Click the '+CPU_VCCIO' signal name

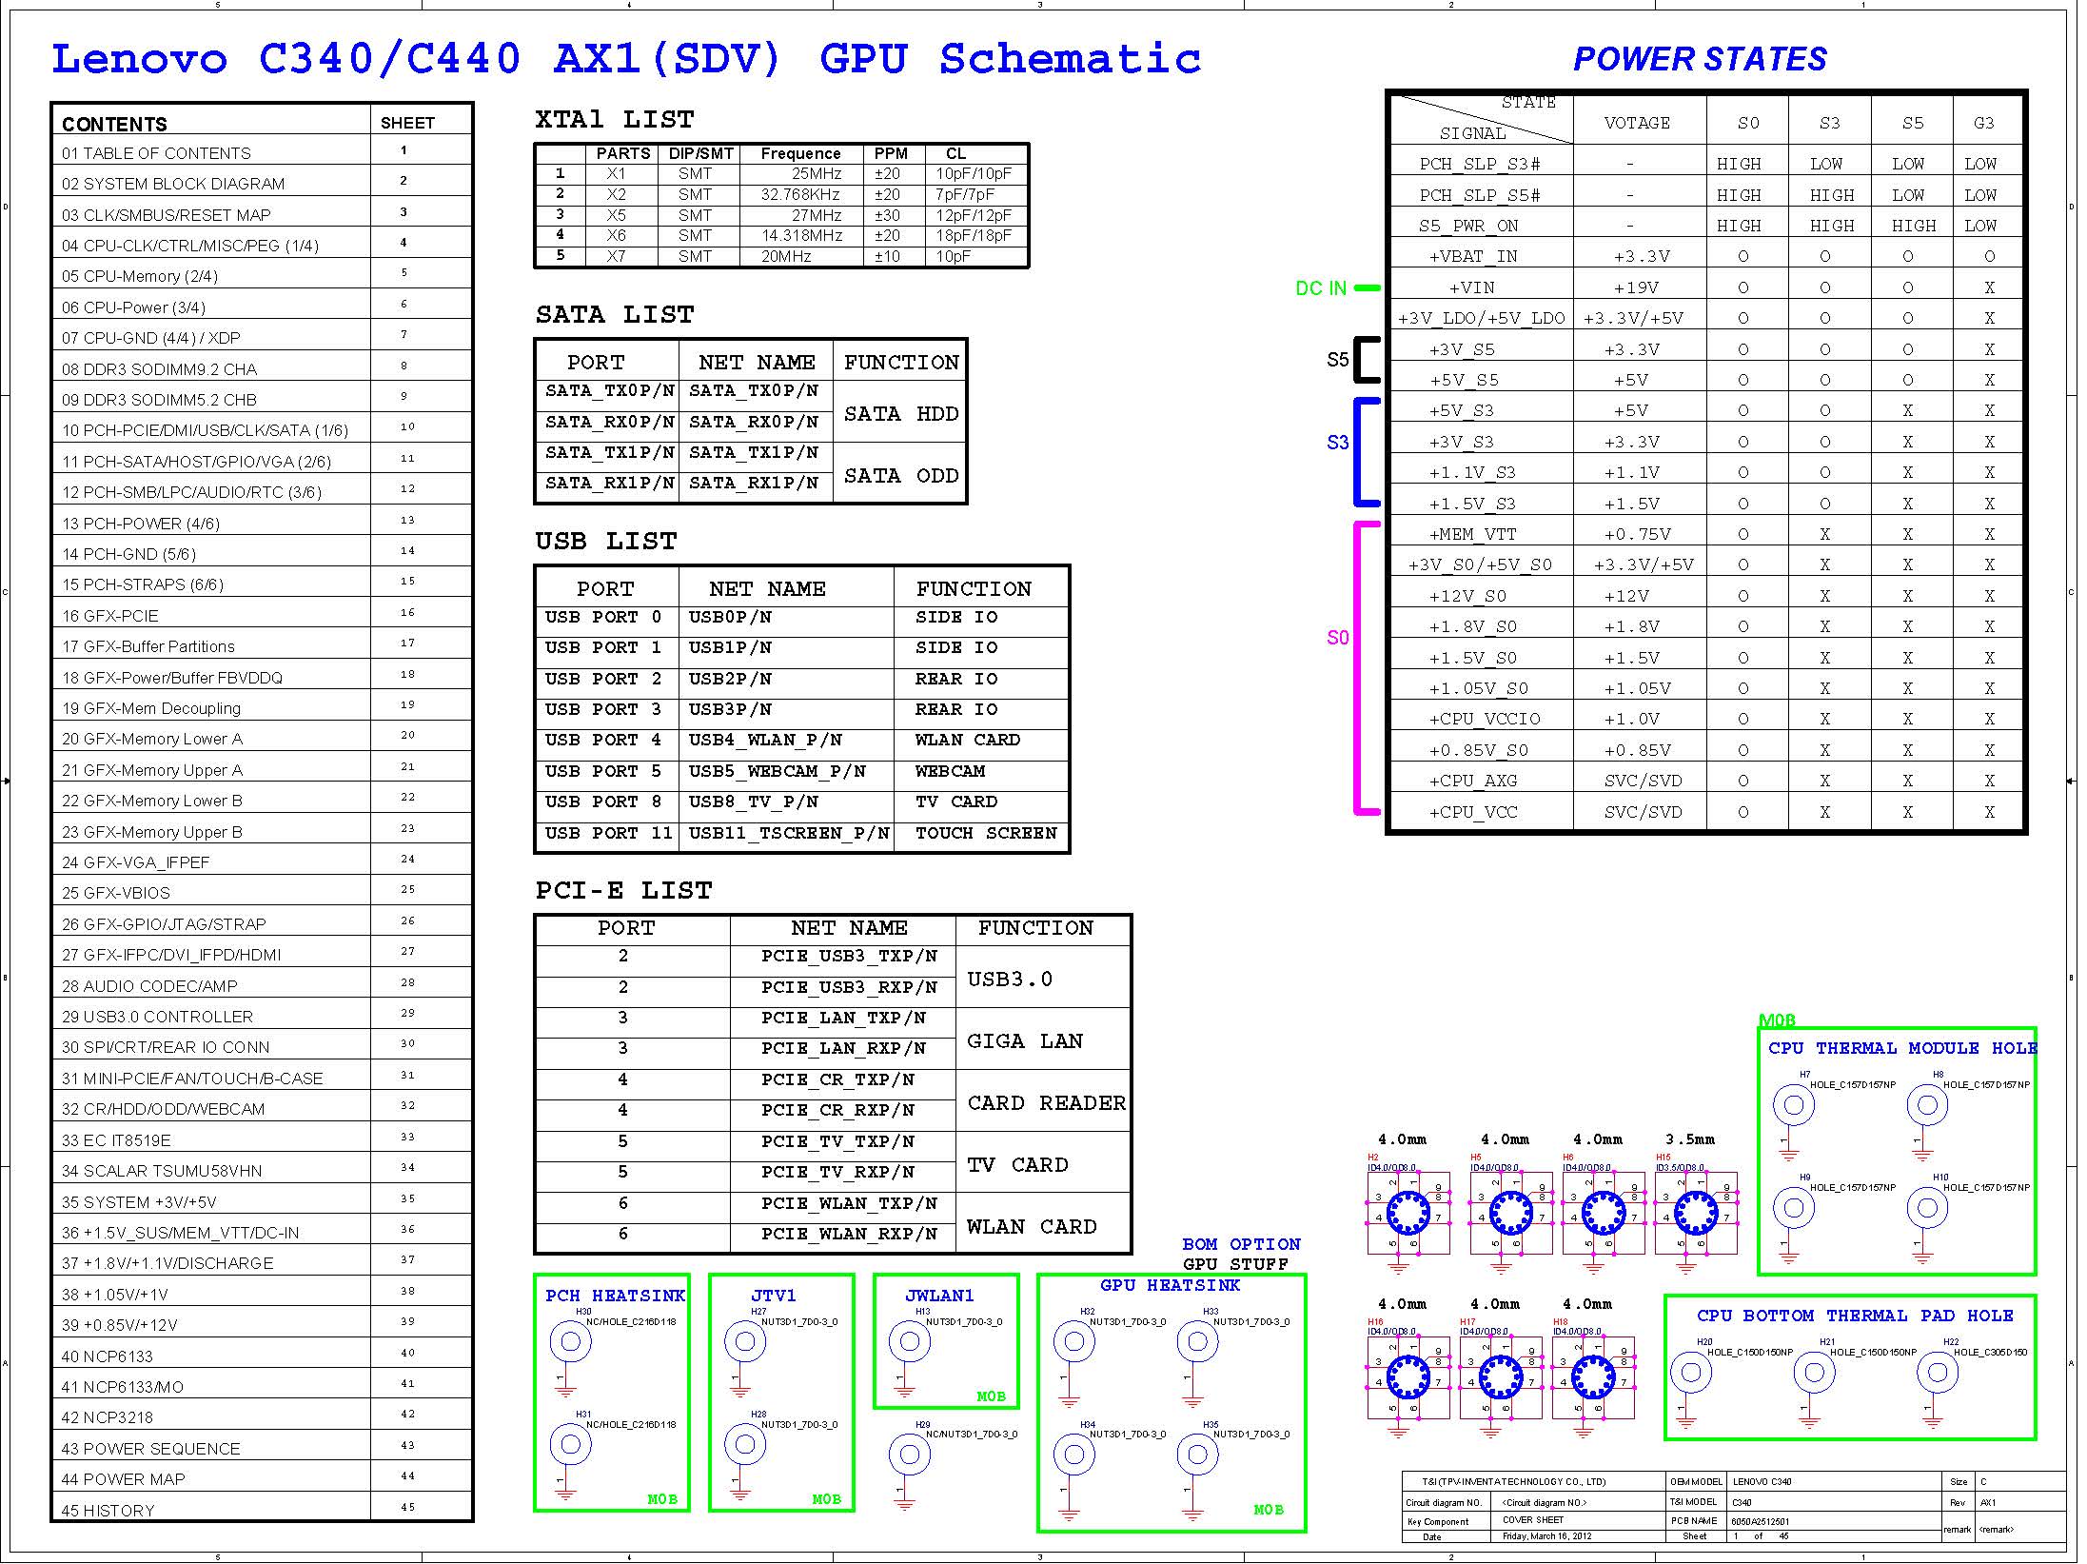tap(1484, 719)
